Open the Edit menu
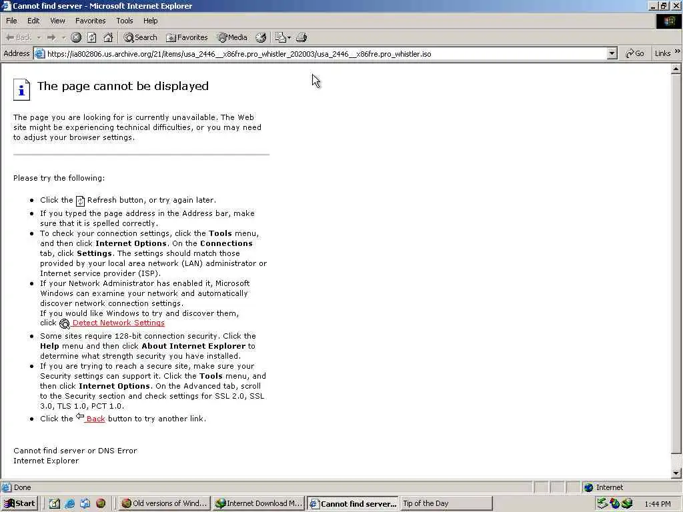 pos(33,21)
